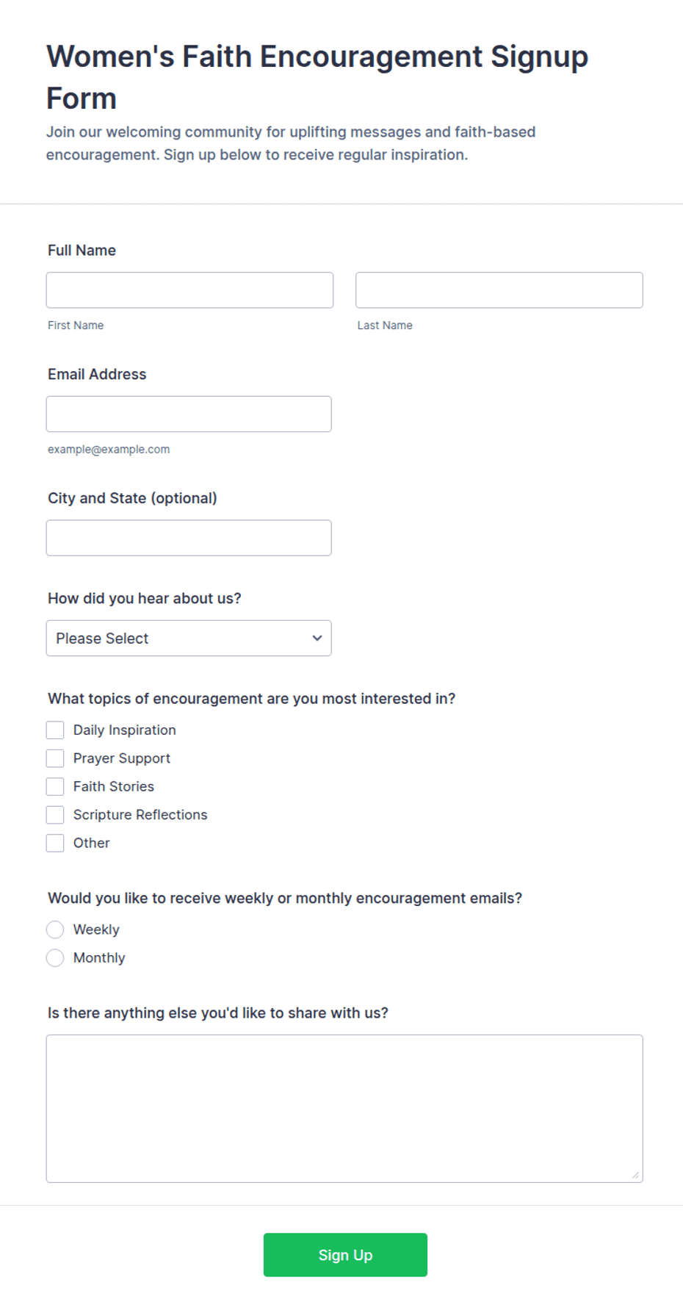Screen dimensions: 683x1313
Task: Click the First Name input field
Action: pos(189,290)
